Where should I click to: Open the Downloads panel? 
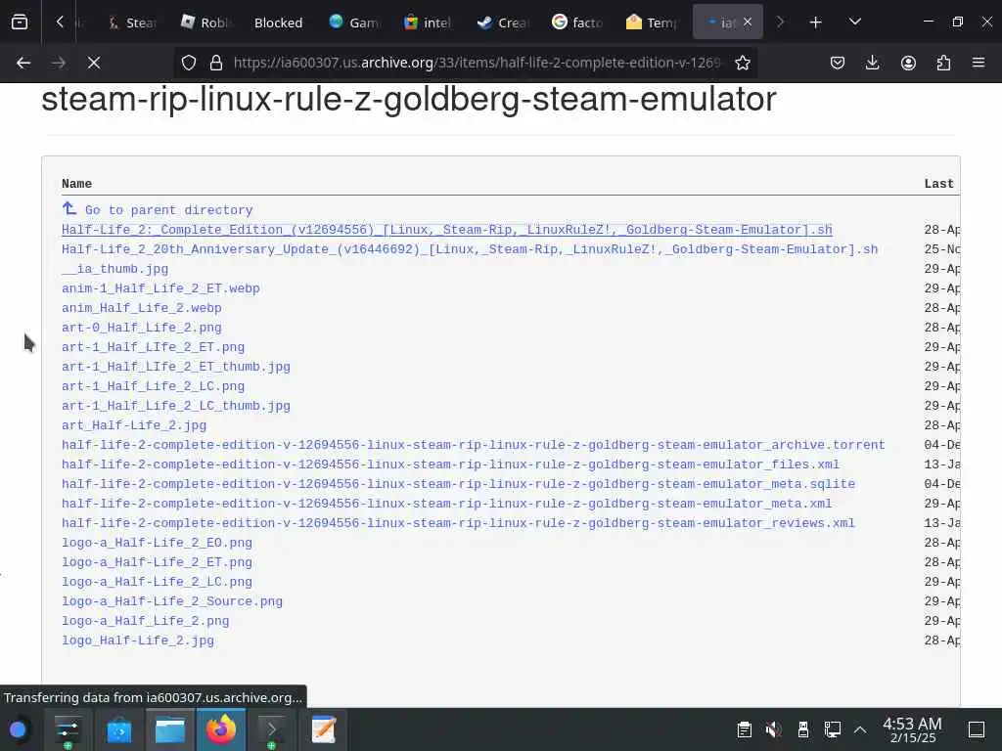(872, 63)
